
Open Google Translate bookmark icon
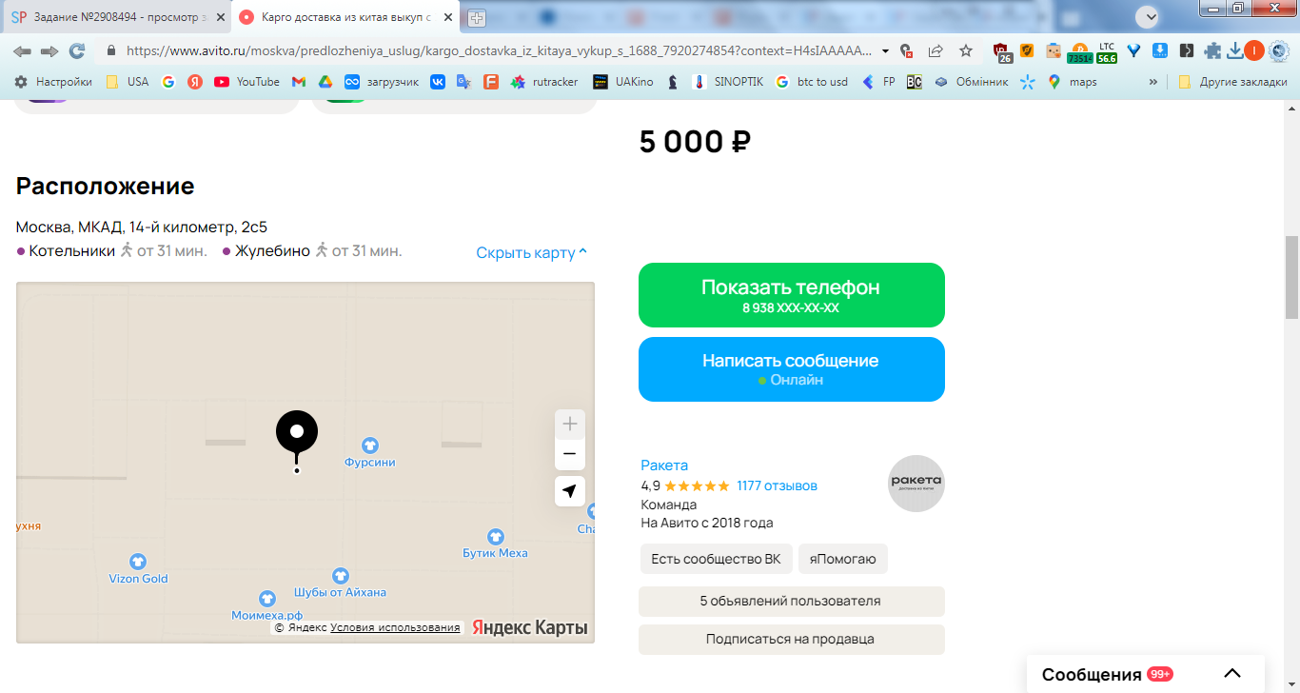[463, 82]
